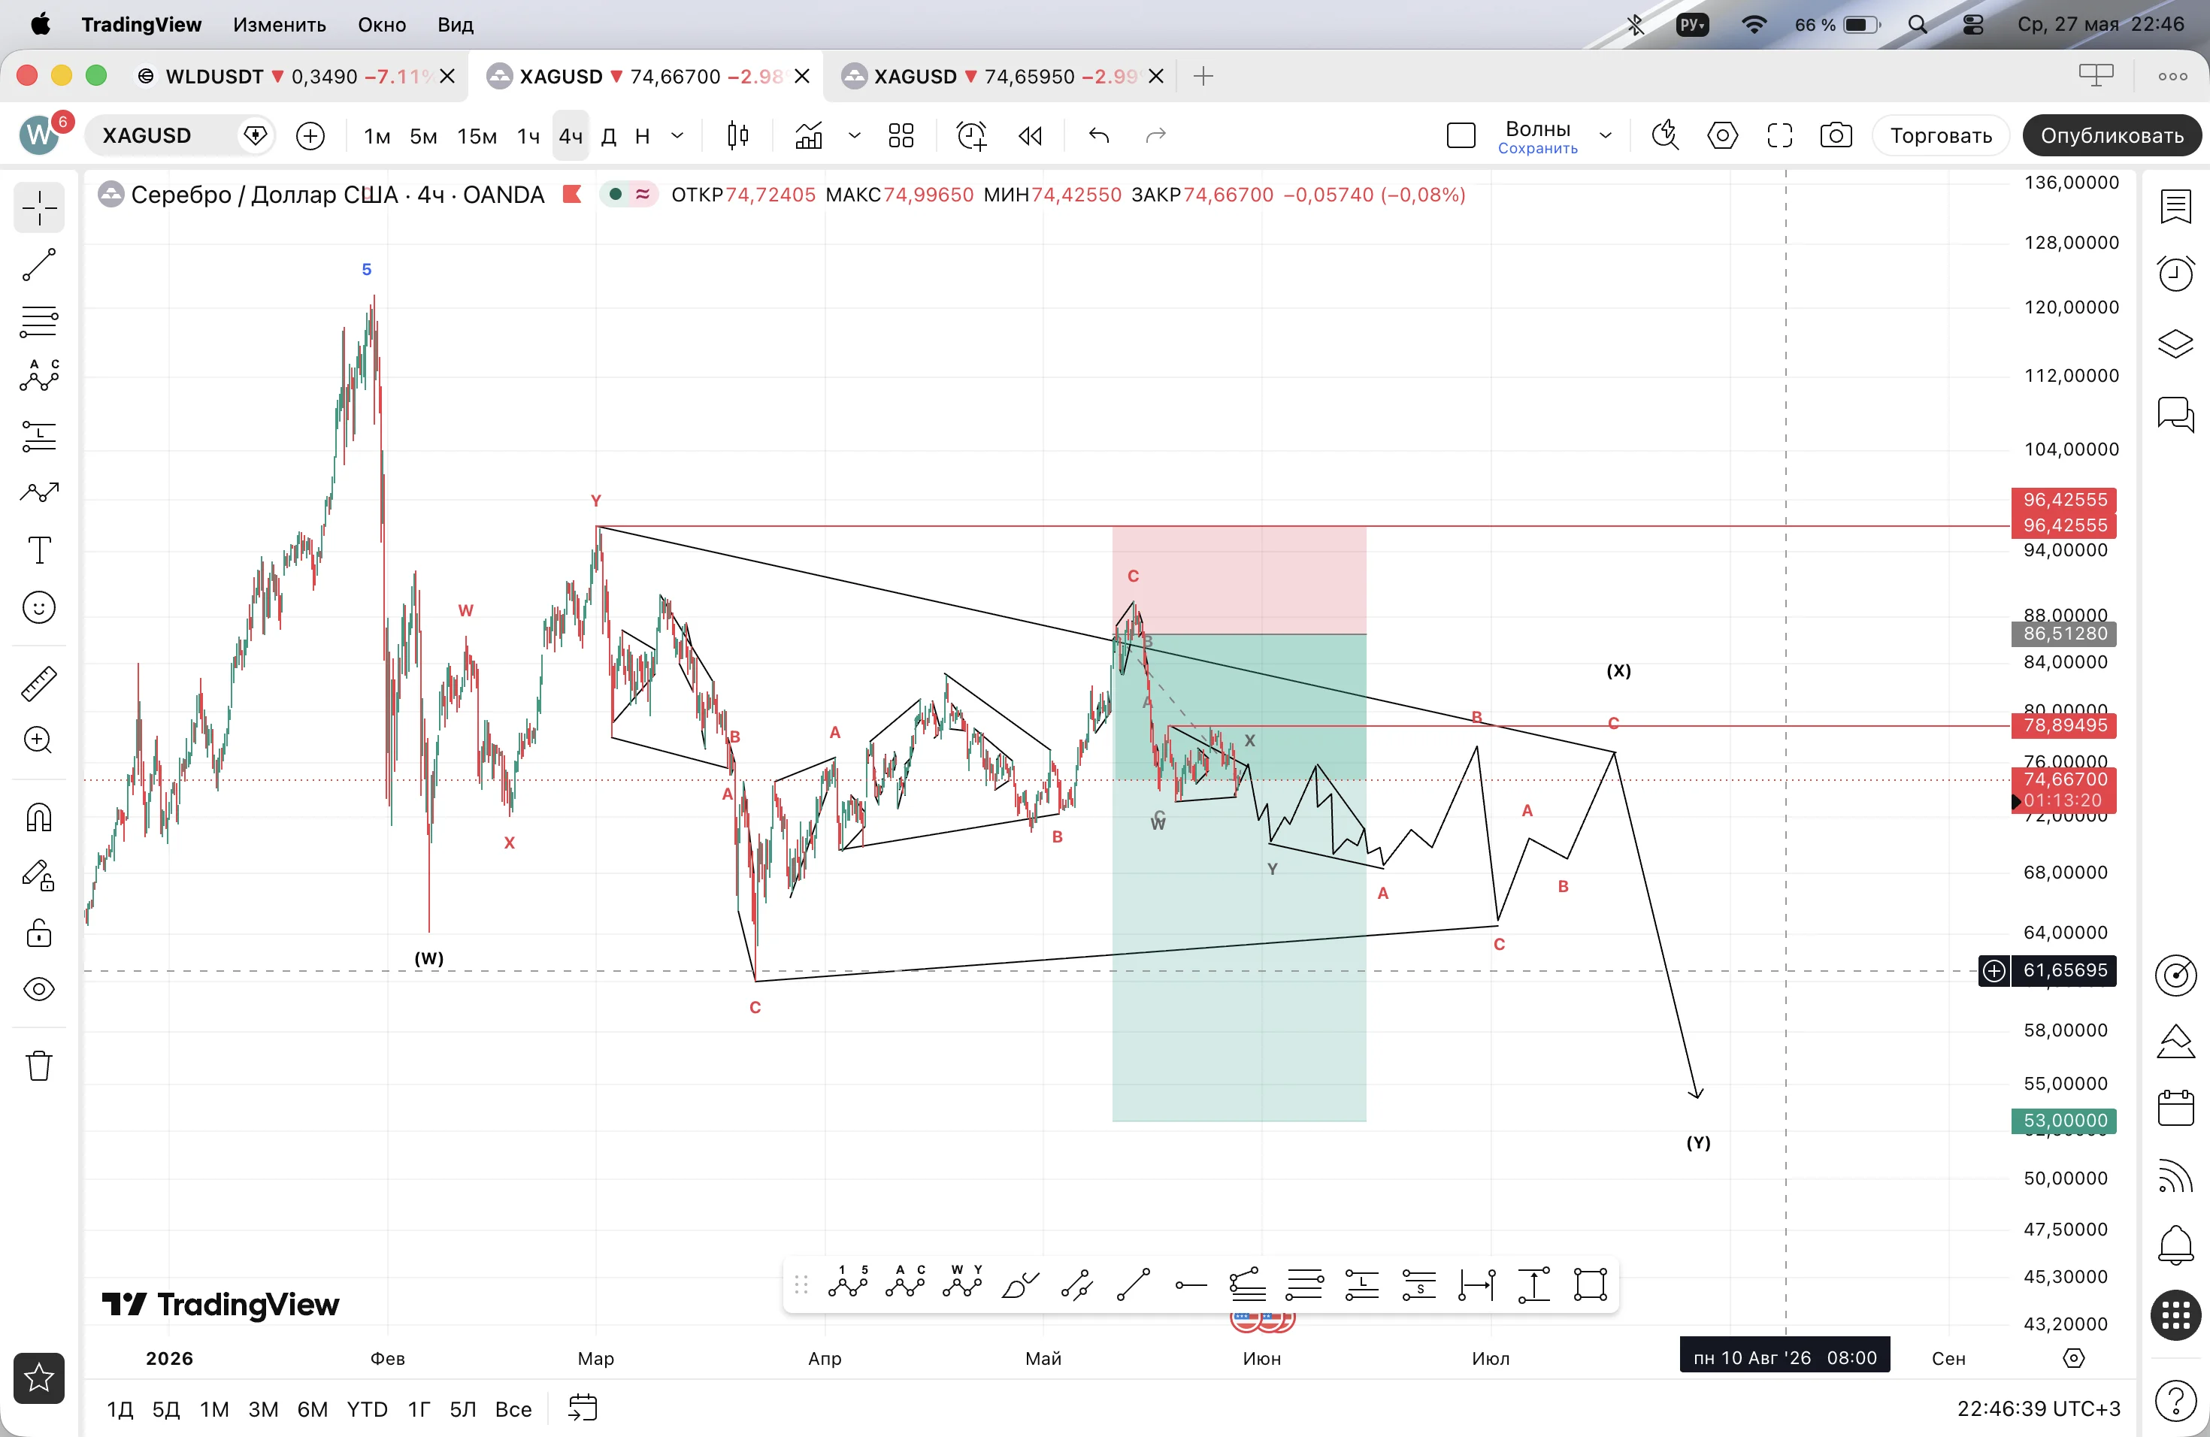2210x1437 pixels.
Task: Open the Fibonacci/Gann tools in left sidebar
Action: (39, 321)
